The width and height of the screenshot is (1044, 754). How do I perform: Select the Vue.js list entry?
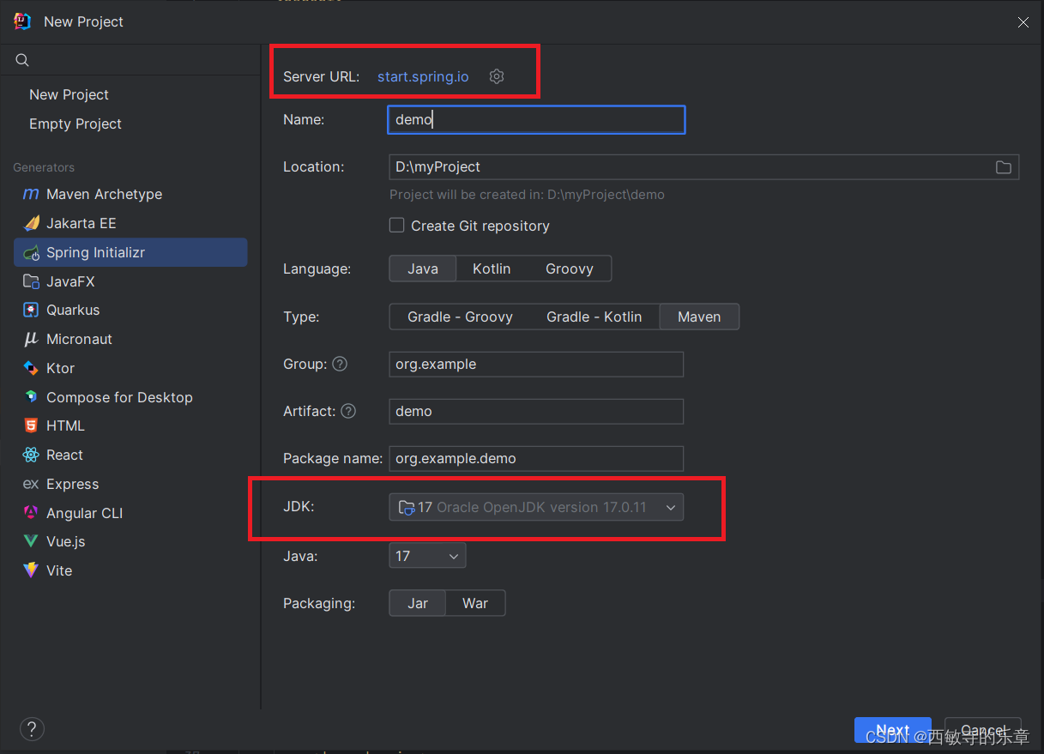coord(130,541)
